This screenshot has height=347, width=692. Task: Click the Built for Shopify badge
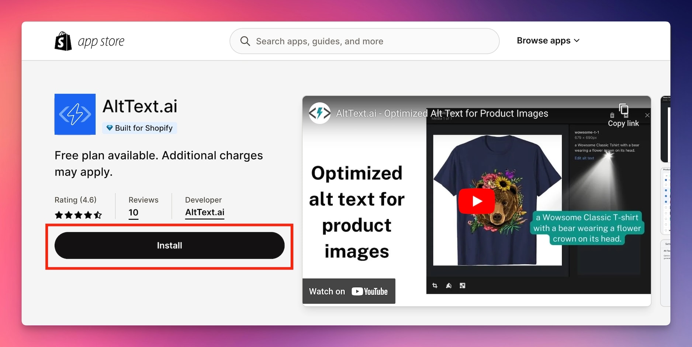pyautogui.click(x=139, y=128)
